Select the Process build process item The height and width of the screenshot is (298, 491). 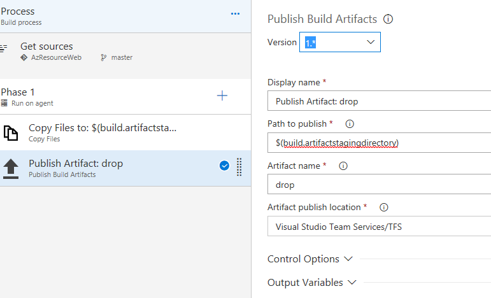[96, 16]
